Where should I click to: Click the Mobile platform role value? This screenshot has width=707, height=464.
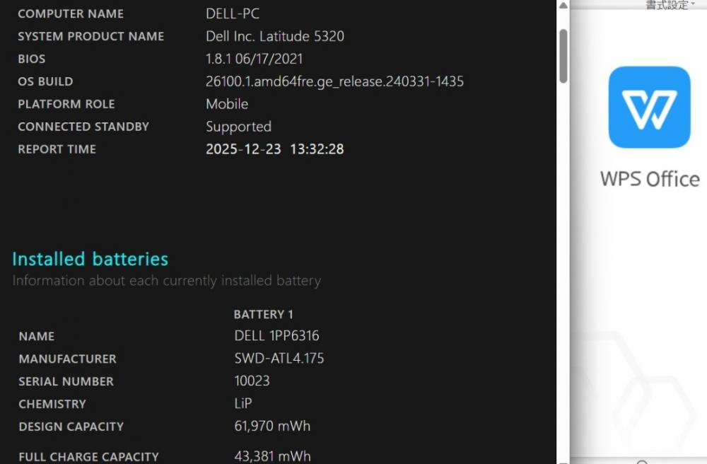(227, 104)
